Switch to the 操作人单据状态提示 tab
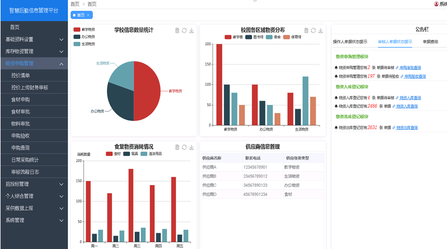This screenshot has width=447, height=249. click(x=350, y=42)
